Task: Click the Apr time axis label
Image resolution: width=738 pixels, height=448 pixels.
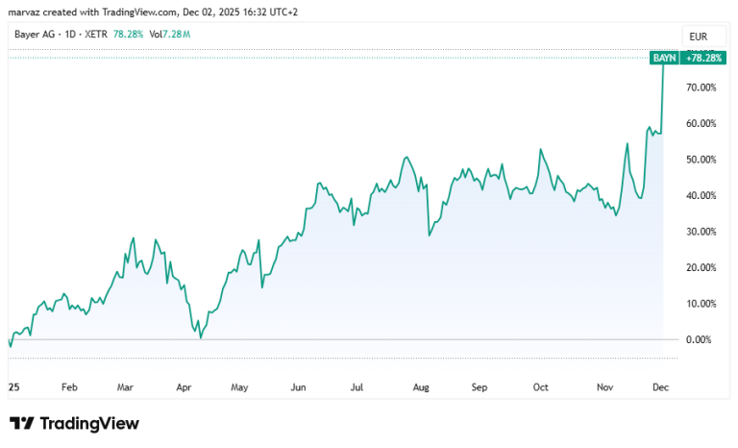Action: pos(184,387)
